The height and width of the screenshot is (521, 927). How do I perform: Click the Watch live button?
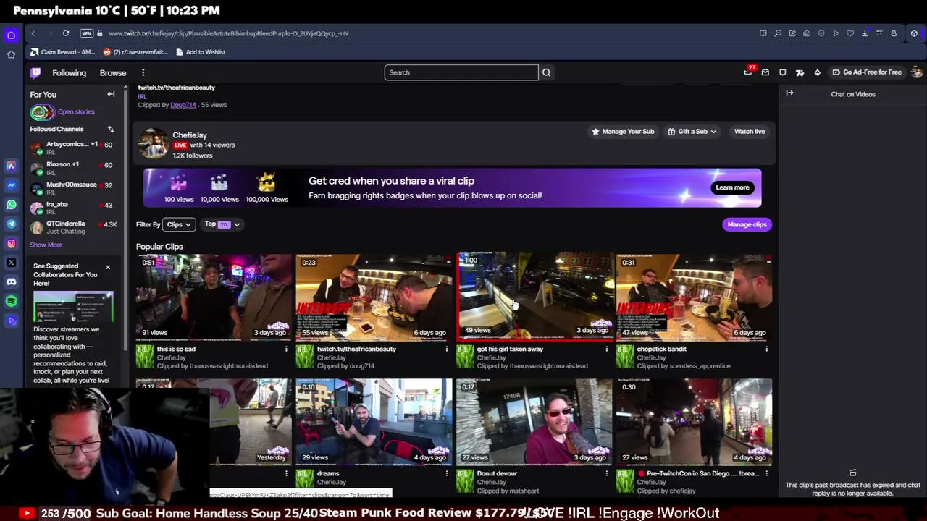click(x=750, y=132)
